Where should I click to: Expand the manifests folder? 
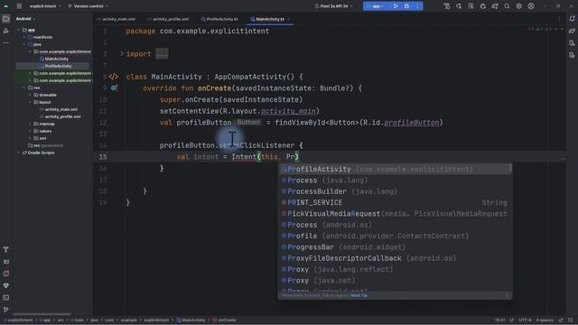coord(24,37)
